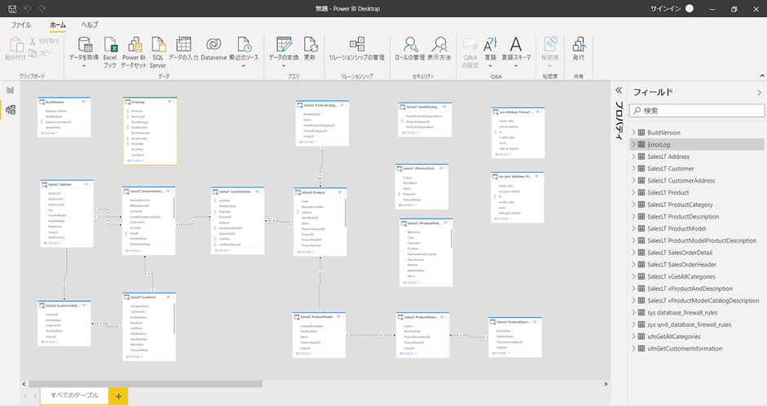This screenshot has width=767, height=406.
Task: Toggle visibility eye on SalesLT Customer card
Action: coord(168,297)
